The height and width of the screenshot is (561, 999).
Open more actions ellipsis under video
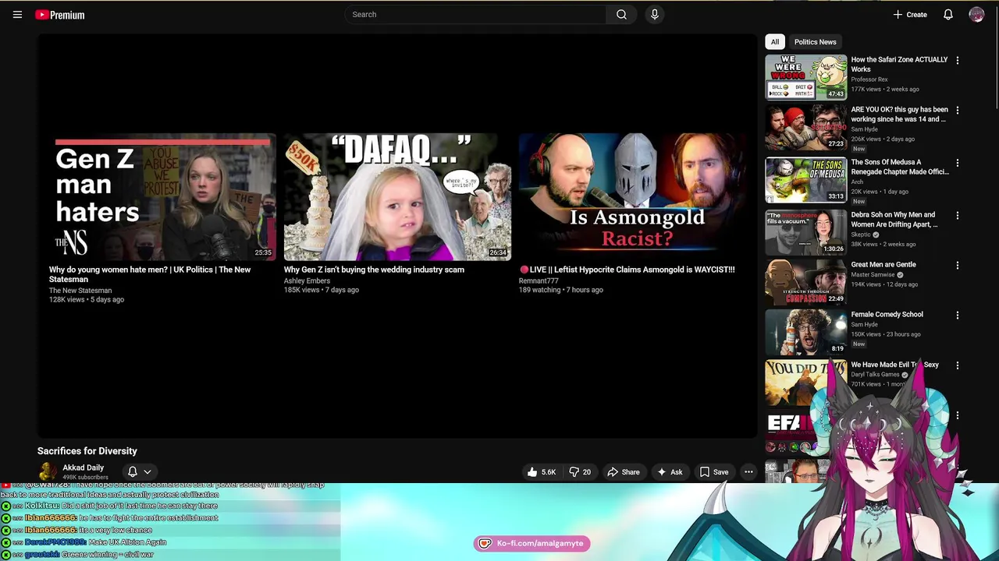pyautogui.click(x=748, y=472)
